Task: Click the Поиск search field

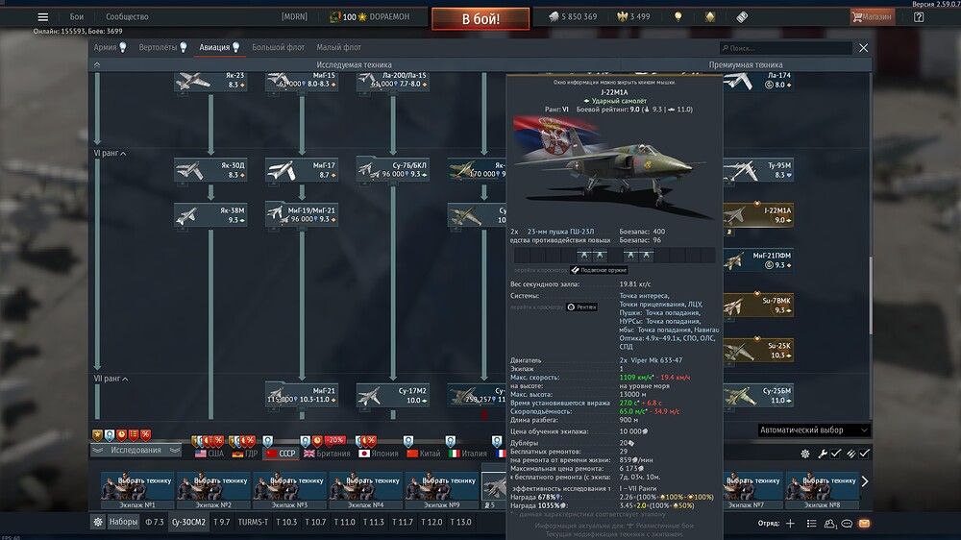Action: [786, 48]
